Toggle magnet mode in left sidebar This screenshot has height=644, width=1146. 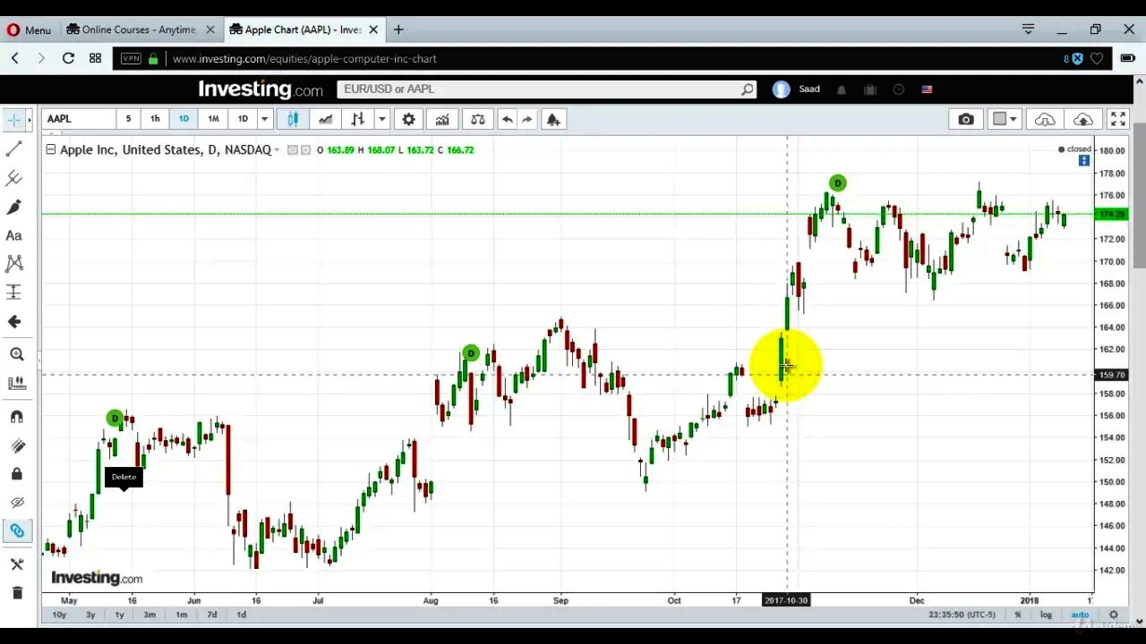16,417
